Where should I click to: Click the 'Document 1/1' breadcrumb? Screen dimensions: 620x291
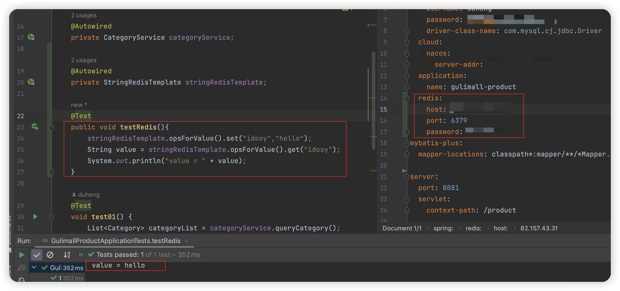point(402,228)
